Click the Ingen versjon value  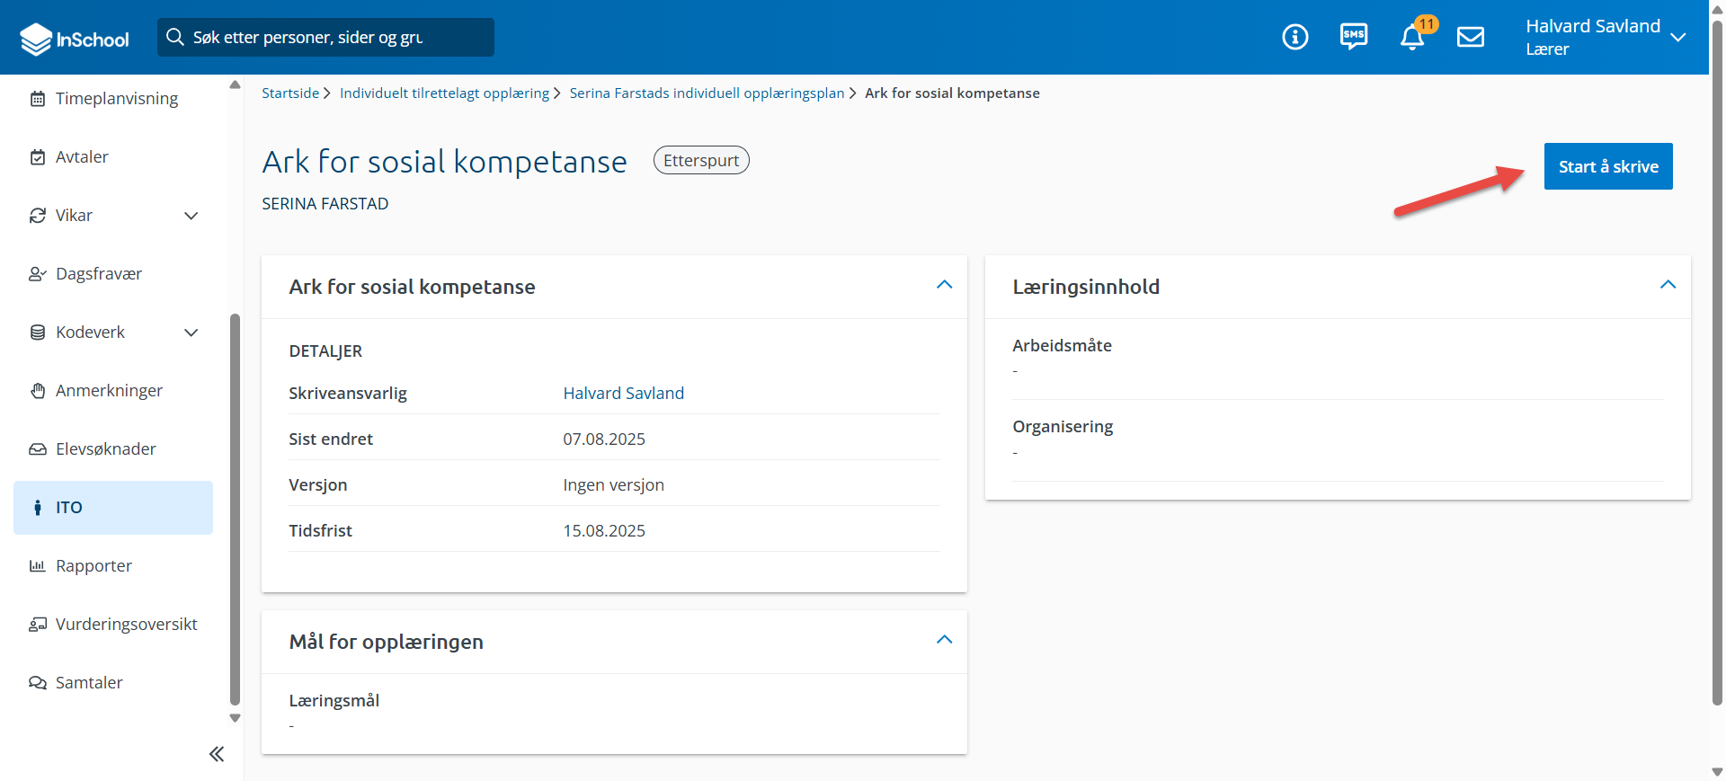click(x=613, y=485)
